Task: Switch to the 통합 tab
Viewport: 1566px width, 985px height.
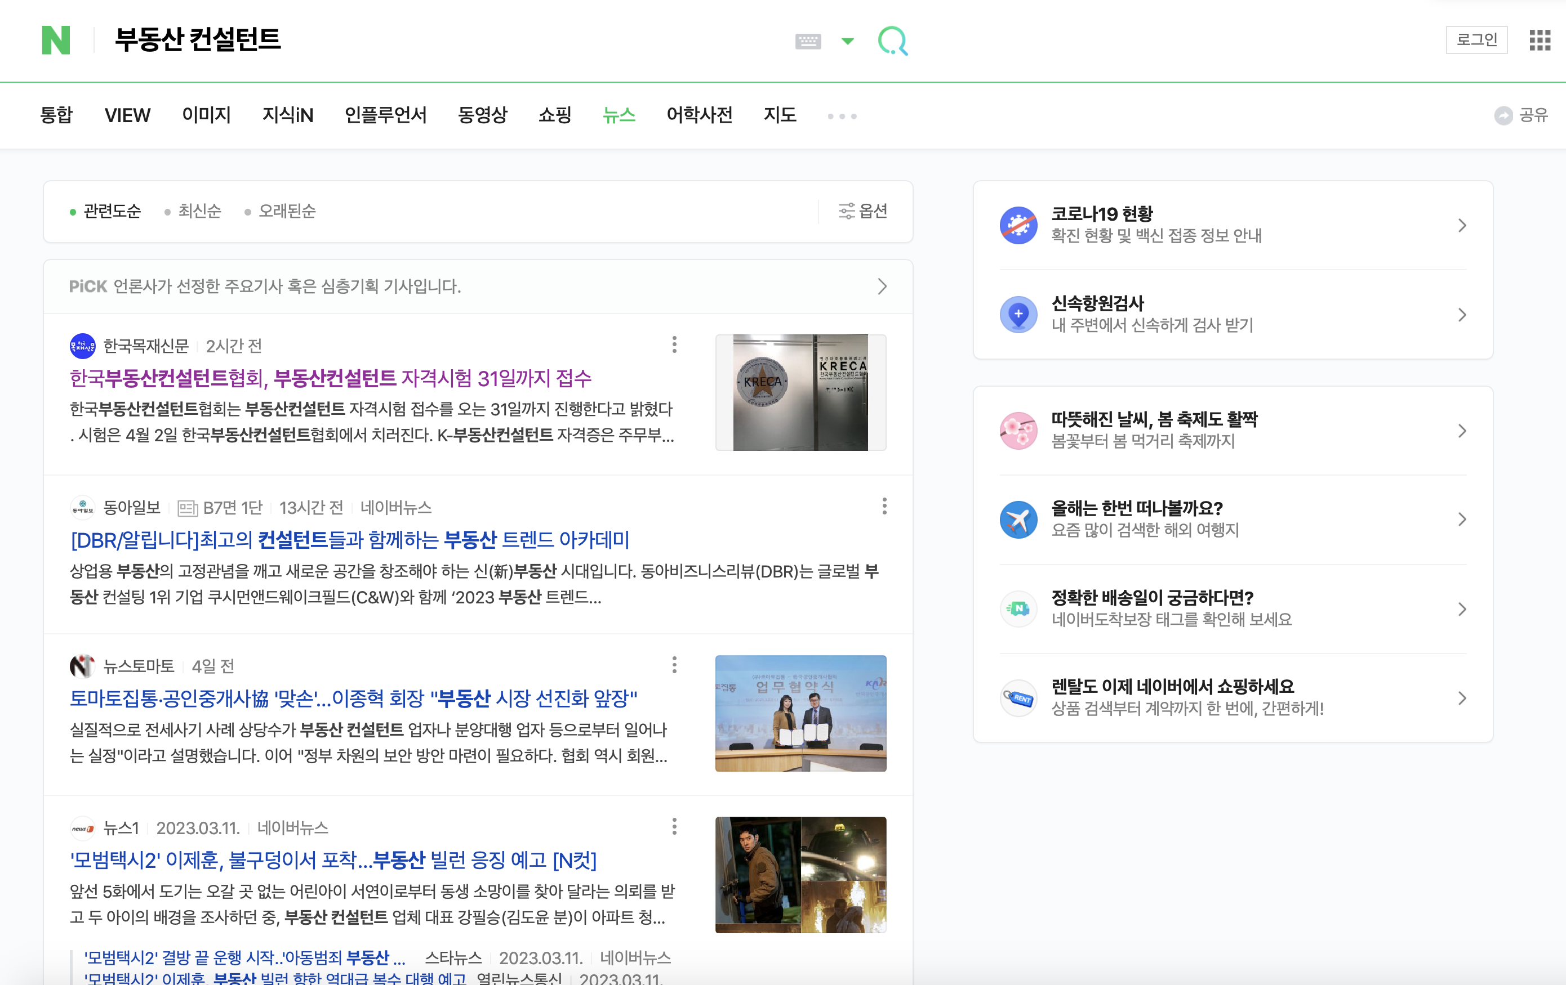Action: point(56,115)
